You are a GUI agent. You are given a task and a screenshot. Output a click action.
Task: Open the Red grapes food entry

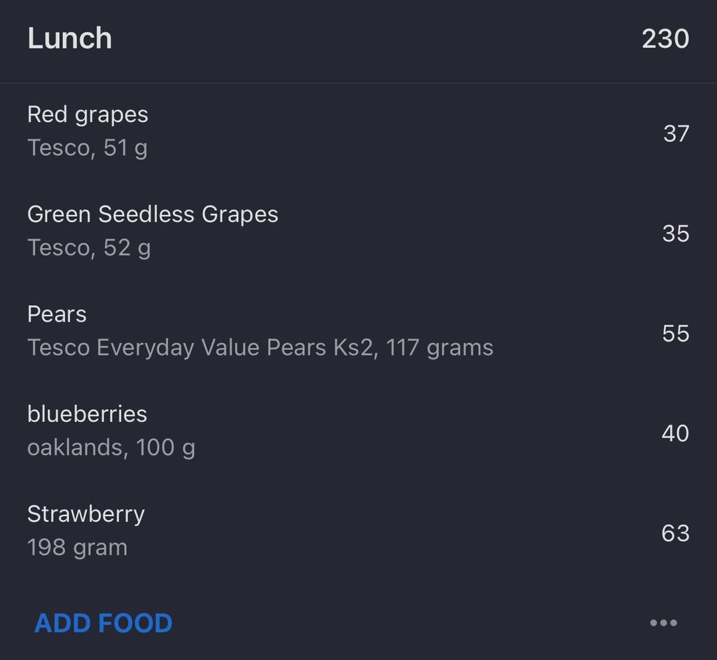pyautogui.click(x=358, y=131)
